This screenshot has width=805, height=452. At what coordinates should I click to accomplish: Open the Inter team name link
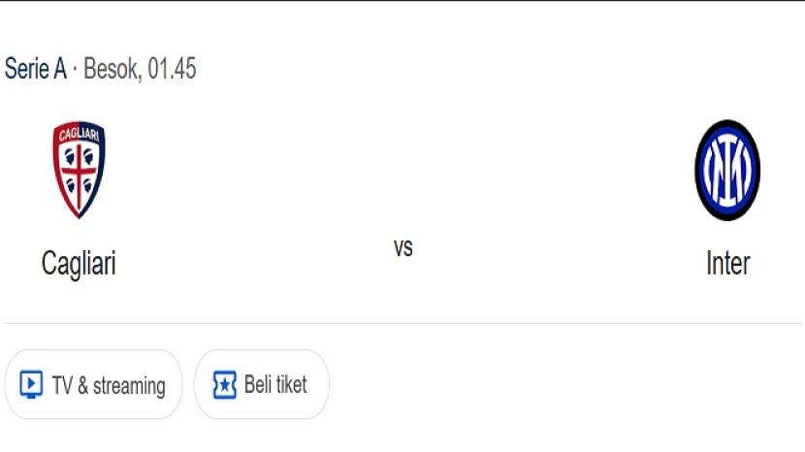click(x=727, y=263)
